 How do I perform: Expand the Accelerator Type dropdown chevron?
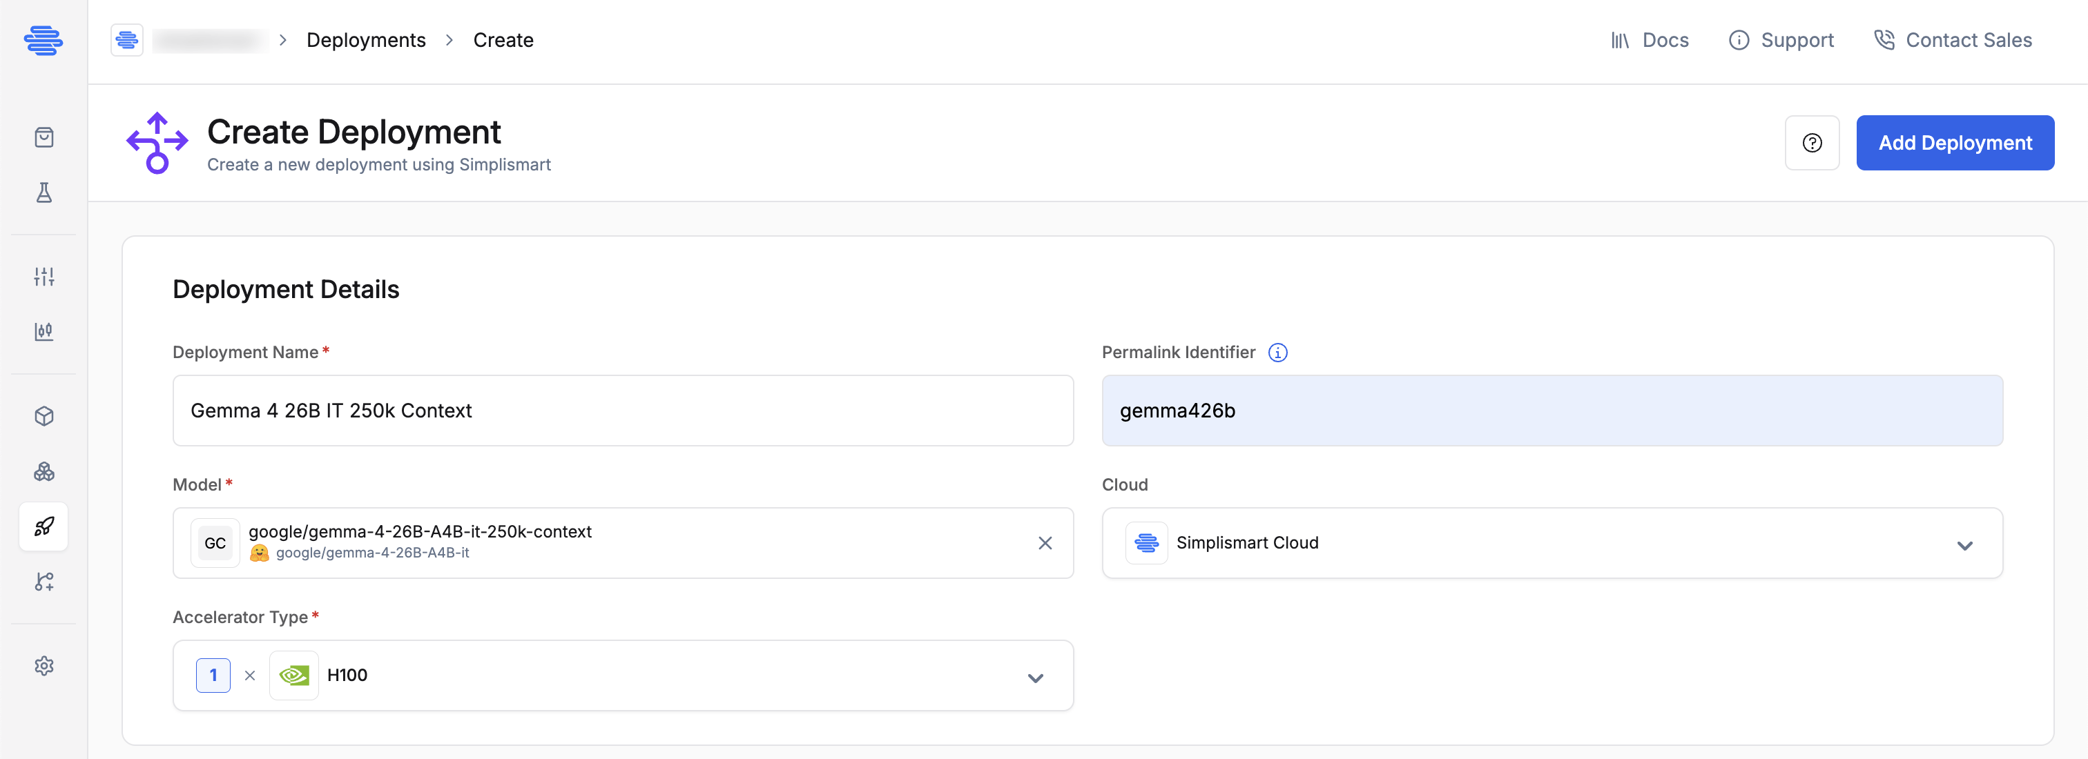[x=1035, y=678]
